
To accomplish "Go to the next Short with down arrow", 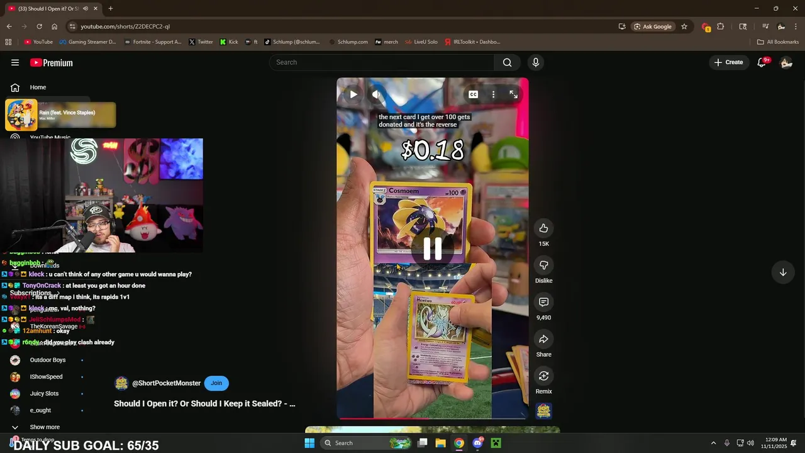I will coord(783,272).
